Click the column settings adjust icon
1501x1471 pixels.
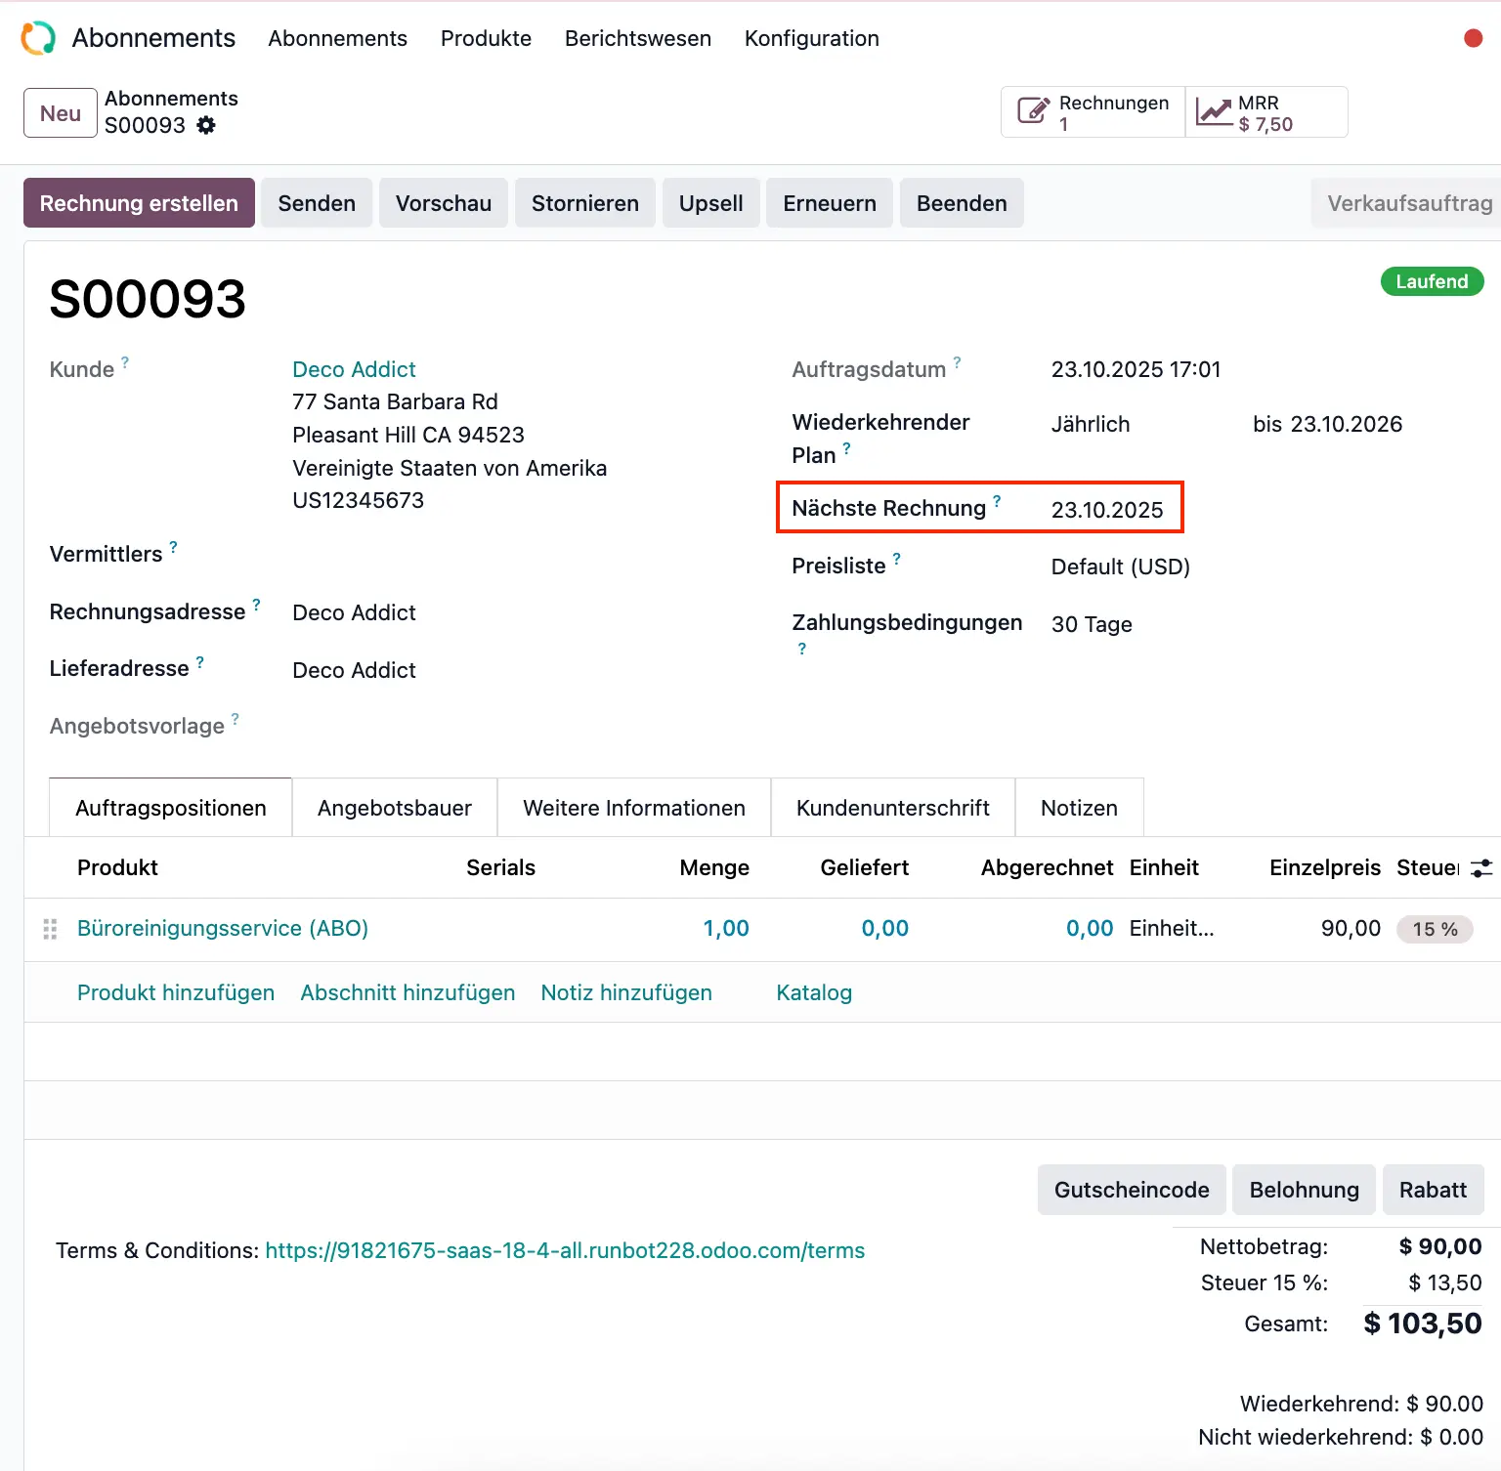tap(1480, 867)
